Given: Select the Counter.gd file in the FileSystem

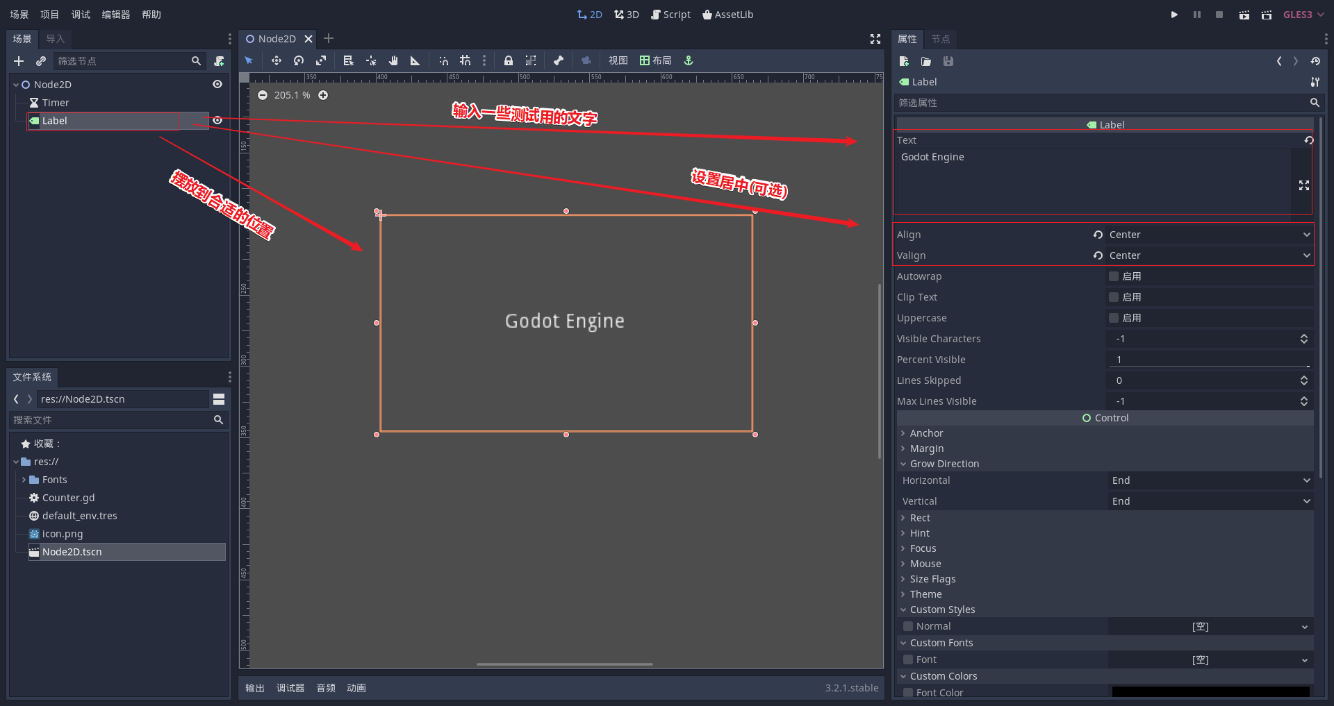Looking at the screenshot, I should [x=67, y=497].
